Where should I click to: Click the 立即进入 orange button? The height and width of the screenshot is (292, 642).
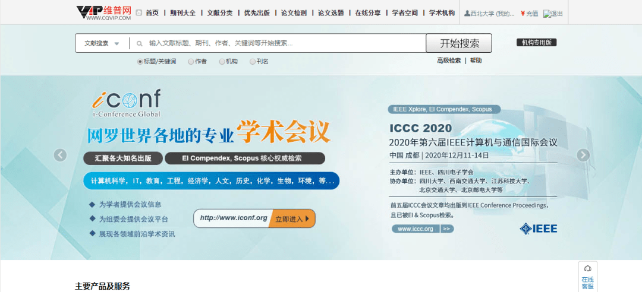coord(292,218)
